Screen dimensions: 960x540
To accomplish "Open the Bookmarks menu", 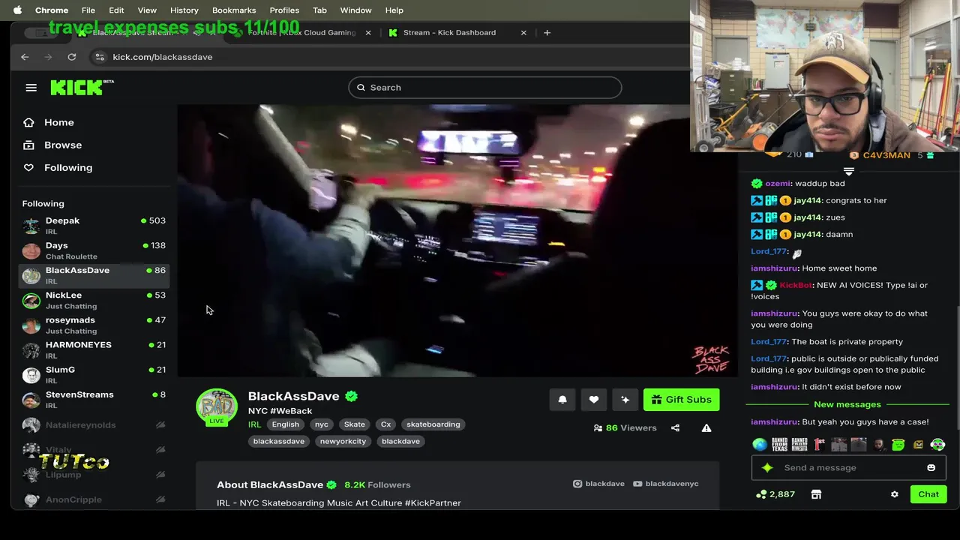I will [x=234, y=10].
